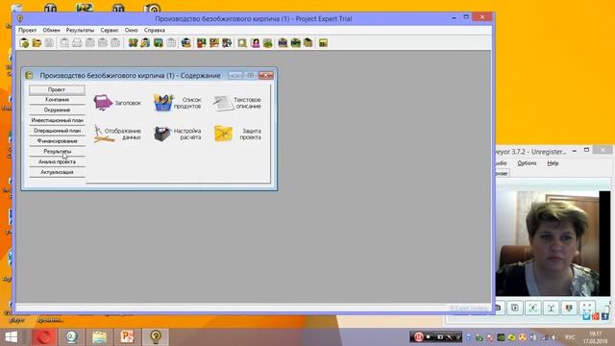Open Help menu in recorder window

click(553, 163)
